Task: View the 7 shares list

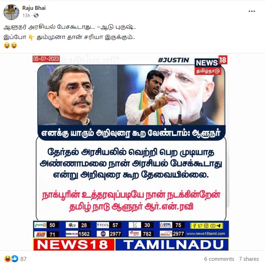Action: 249,259
